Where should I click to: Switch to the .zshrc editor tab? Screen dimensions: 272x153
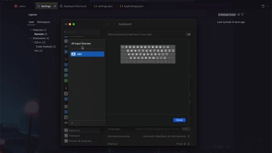click(x=20, y=6)
